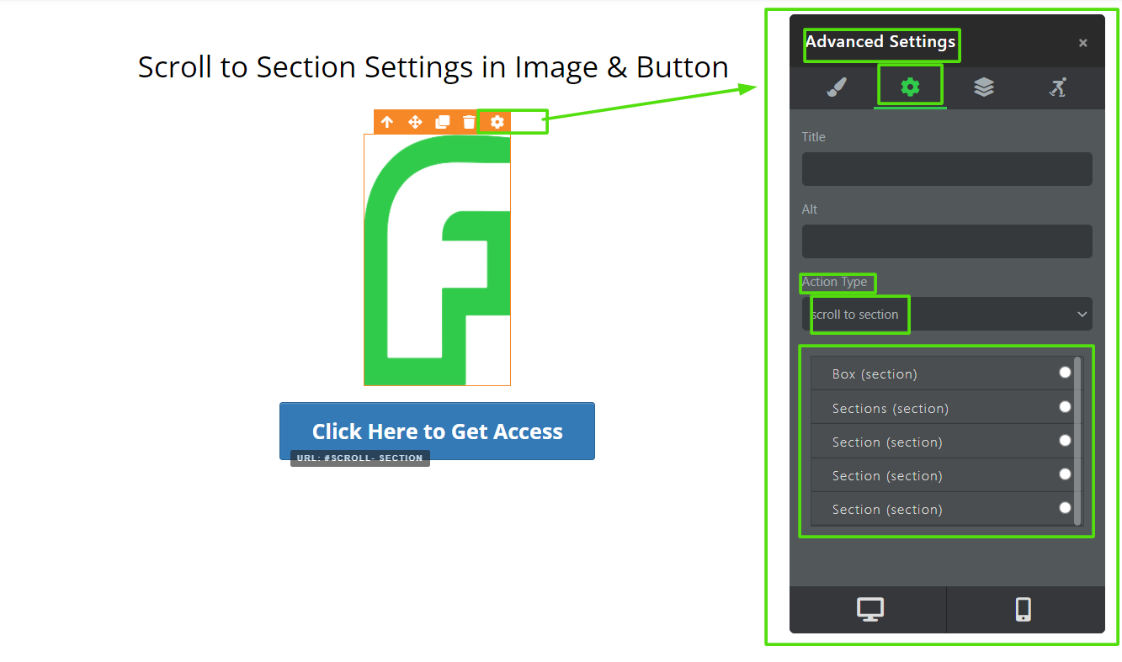Viewport: 1122px width, 662px height.
Task: Duplicate the image with the clone icon
Action: click(443, 122)
